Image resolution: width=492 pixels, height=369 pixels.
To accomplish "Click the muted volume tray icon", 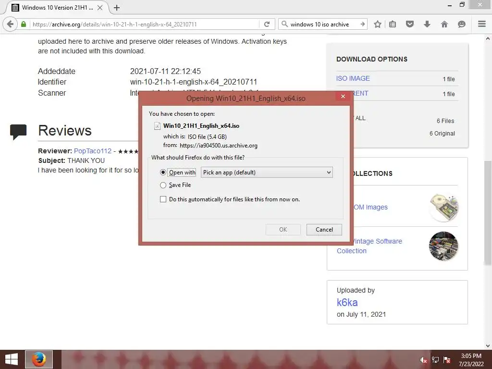I will pos(424,360).
